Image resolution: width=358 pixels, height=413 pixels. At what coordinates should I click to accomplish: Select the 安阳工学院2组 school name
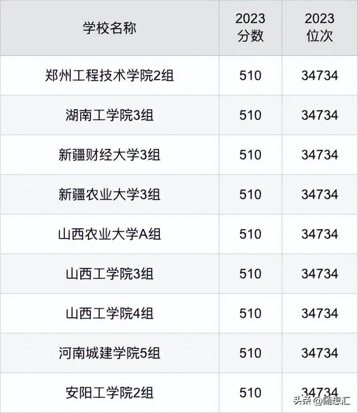coord(109,392)
